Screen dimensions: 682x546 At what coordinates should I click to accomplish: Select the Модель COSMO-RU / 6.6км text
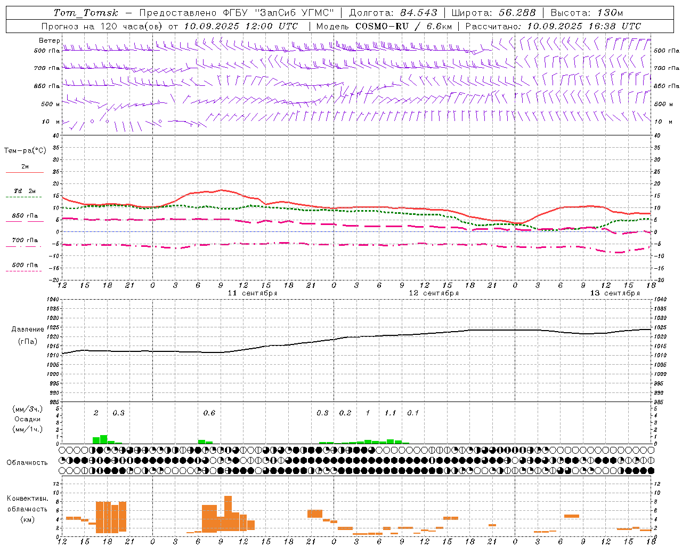pos(384,26)
